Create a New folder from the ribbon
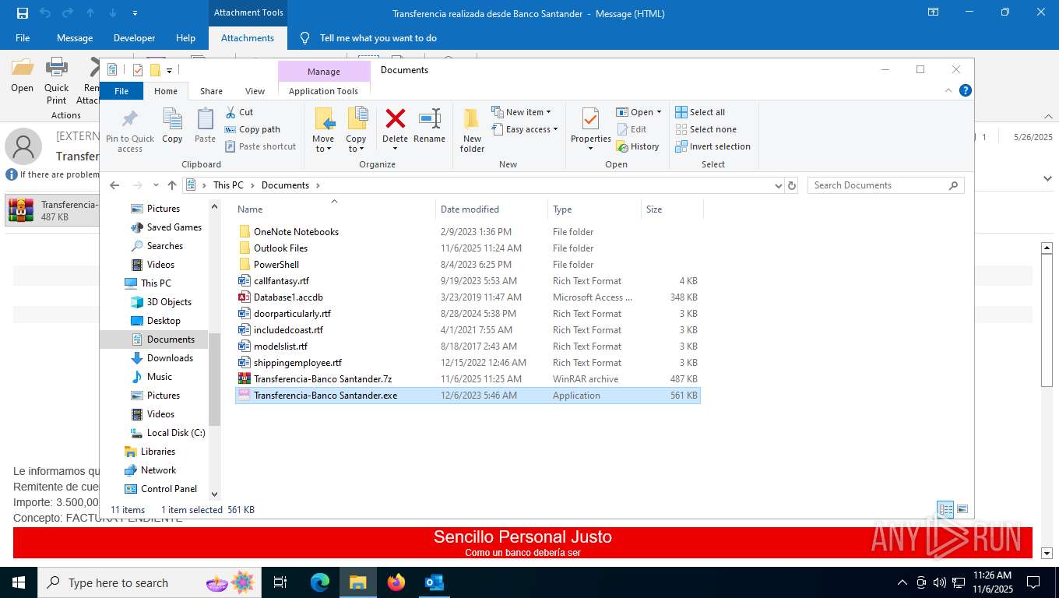 pos(472,130)
